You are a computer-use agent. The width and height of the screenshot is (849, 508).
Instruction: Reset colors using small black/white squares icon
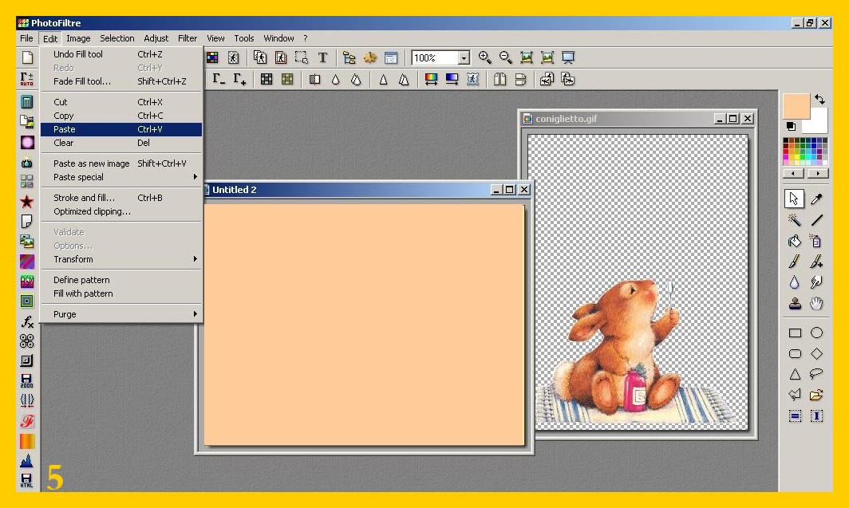[791, 126]
